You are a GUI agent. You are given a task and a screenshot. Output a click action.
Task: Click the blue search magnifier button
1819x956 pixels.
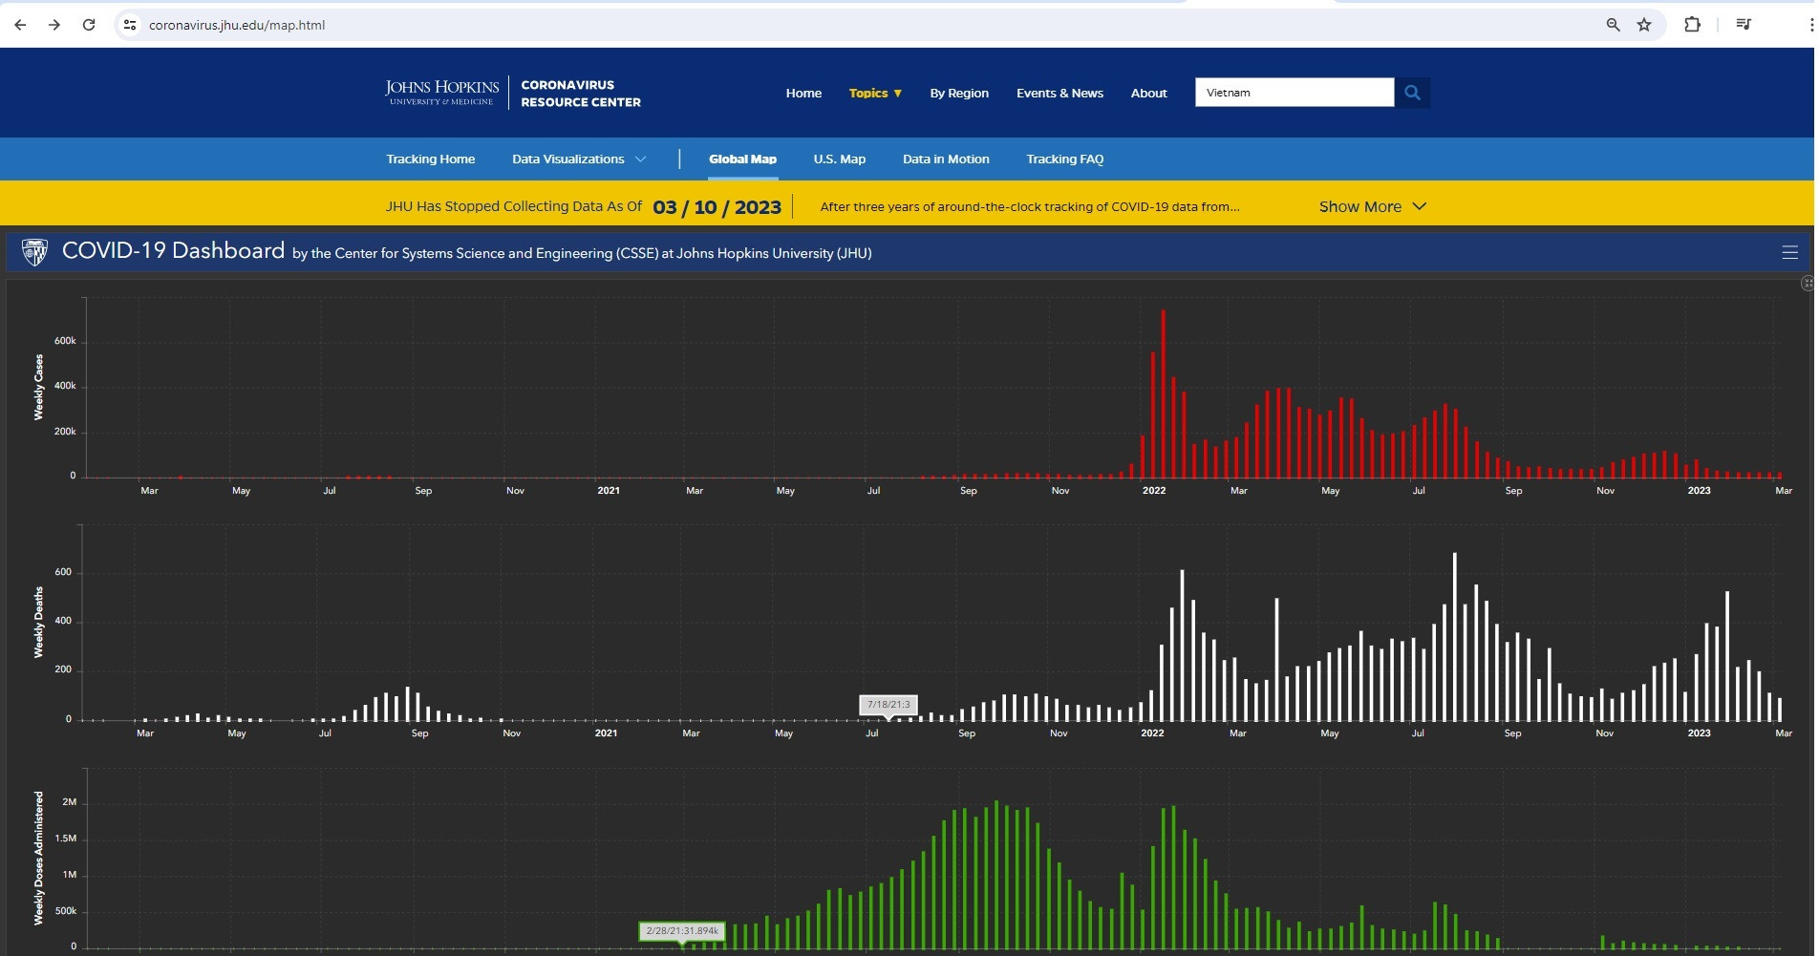(x=1412, y=93)
